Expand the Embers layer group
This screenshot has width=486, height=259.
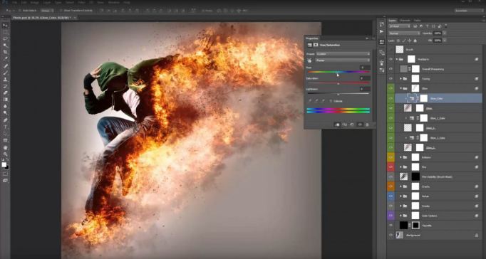pos(400,157)
